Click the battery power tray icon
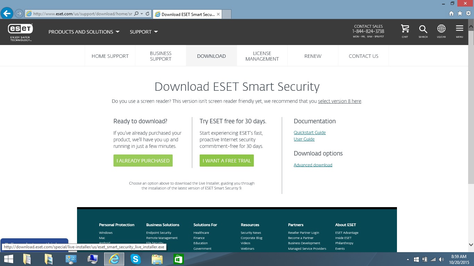This screenshot has height=266, width=474. 425,259
